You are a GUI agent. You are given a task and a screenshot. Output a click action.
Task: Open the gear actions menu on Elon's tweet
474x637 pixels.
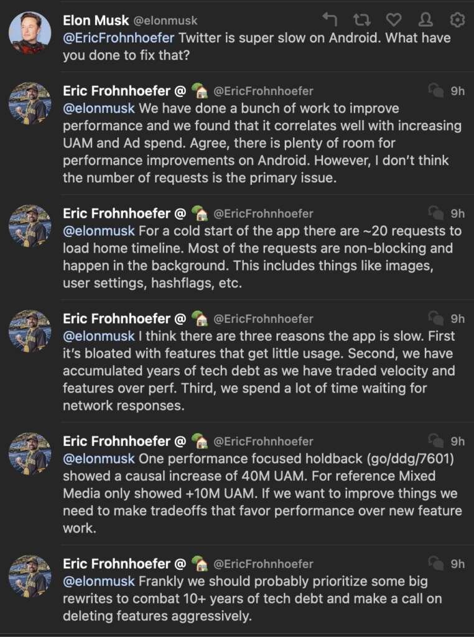tap(458, 20)
